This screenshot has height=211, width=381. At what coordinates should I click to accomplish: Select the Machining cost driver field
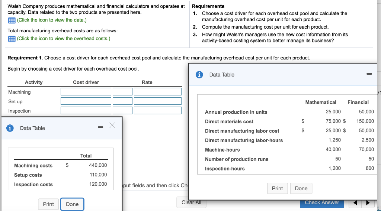(86, 92)
